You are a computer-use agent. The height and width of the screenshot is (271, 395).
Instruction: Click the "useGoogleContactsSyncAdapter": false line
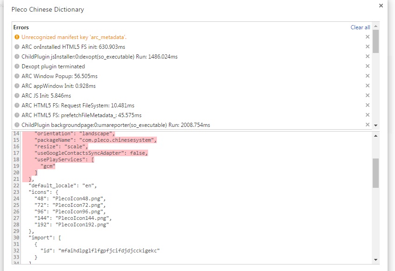click(x=91, y=153)
